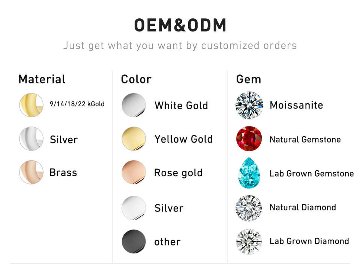The height and width of the screenshot is (280, 360).
Task: Click the Color column heading
Action: (x=136, y=79)
